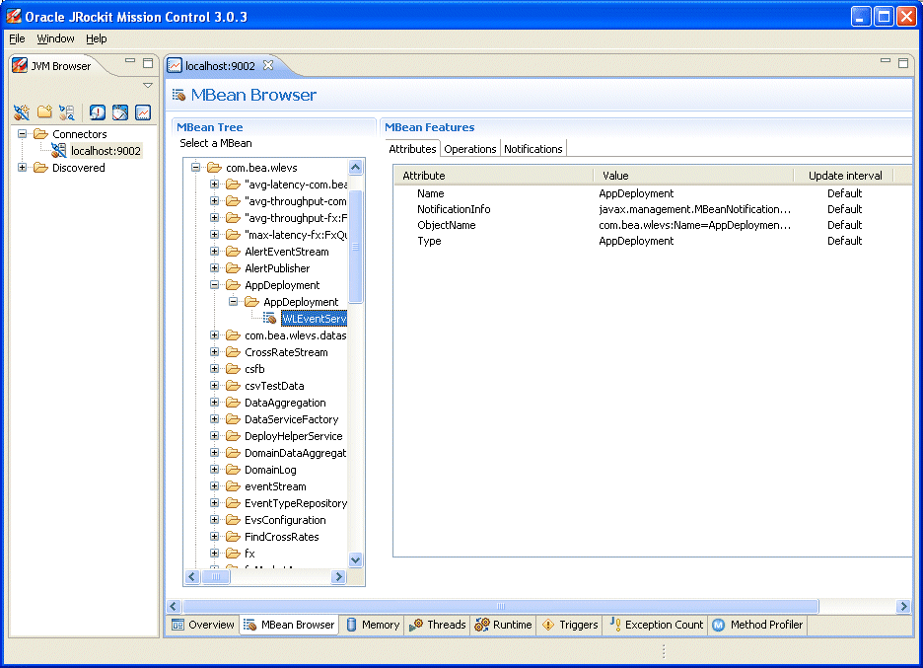Image resolution: width=923 pixels, height=668 pixels.
Task: Click the csfb folder icon
Action: (233, 369)
